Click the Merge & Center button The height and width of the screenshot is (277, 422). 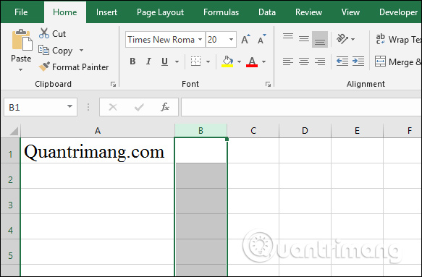tap(398, 62)
